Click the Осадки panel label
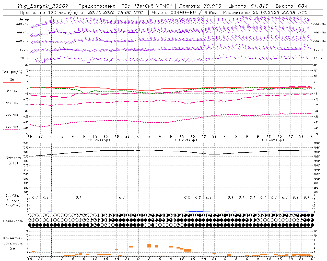 (13, 200)
